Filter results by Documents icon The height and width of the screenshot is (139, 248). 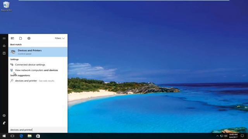tap(21, 38)
